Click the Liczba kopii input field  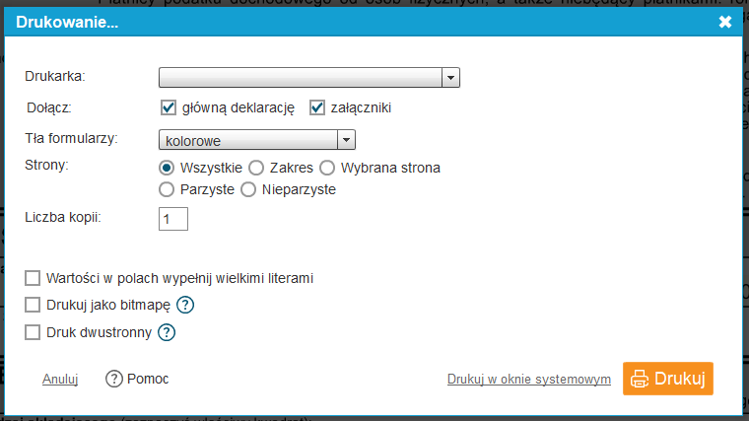click(x=173, y=218)
